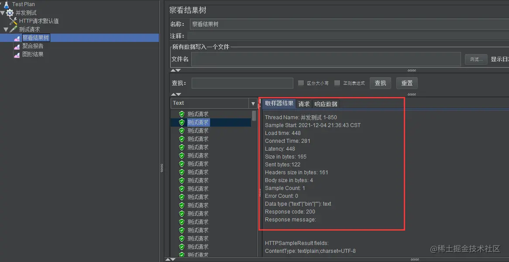Click the Load time: 448 line
509x262 pixels.
(283, 133)
